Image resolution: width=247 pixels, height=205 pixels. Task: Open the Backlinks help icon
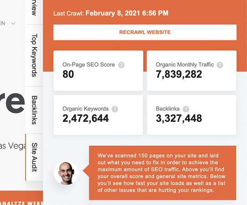tap(186, 109)
